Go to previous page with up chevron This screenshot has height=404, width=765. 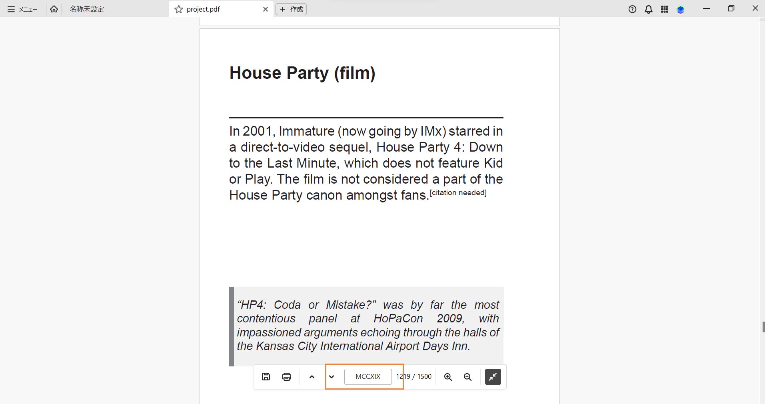pos(312,376)
